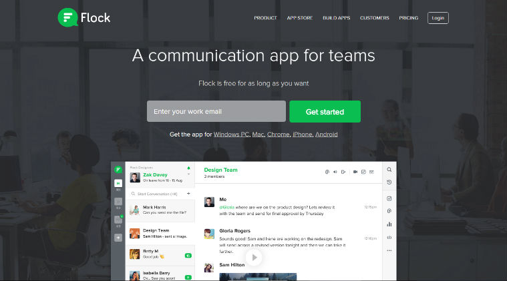Click the to-do checkbox icon in chat header
The height and width of the screenshot is (281, 507).
coord(363,172)
